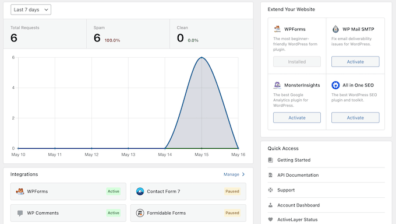
Task: Click the All in One SEO logo icon
Action: click(335, 85)
